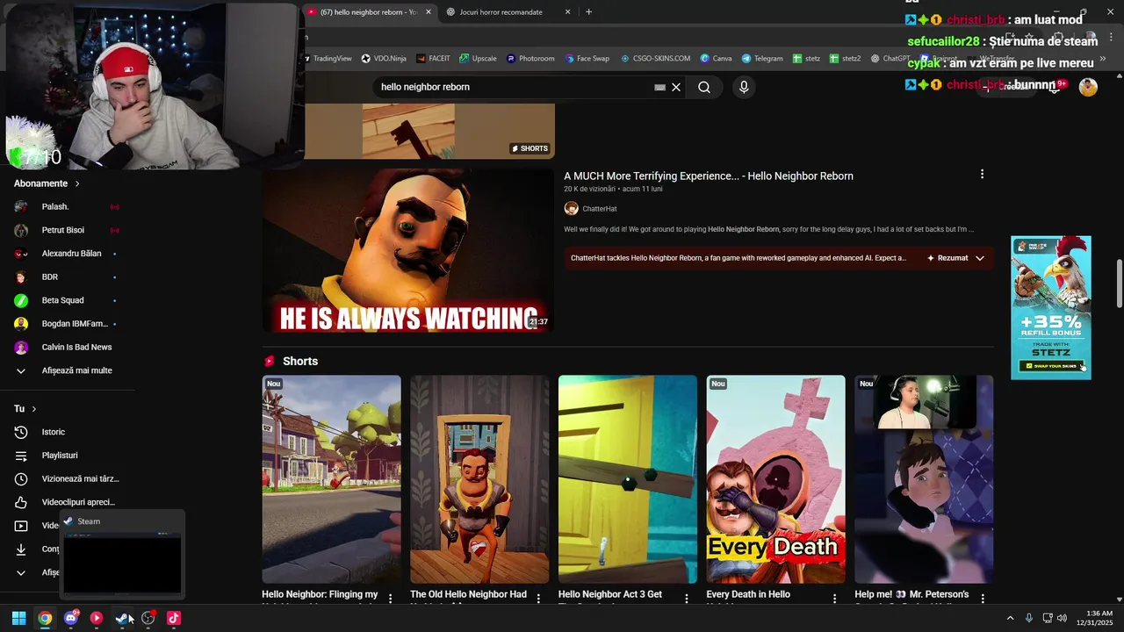1124x632 pixels.
Task: Click the page vertical scrollbar thumb
Action: [1119, 284]
